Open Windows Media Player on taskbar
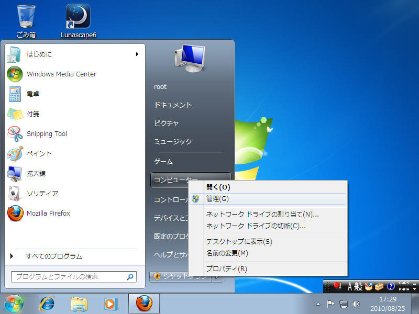The height and width of the screenshot is (314, 419). (110, 304)
